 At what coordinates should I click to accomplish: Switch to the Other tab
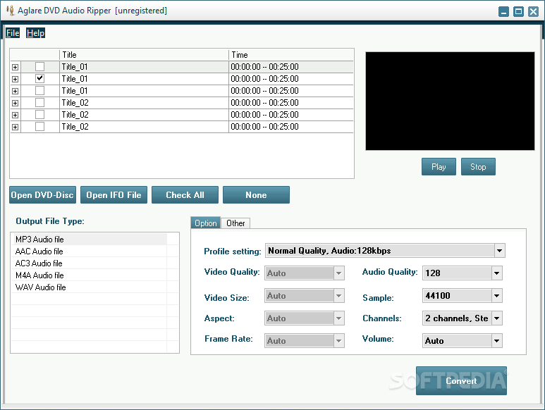(x=235, y=223)
